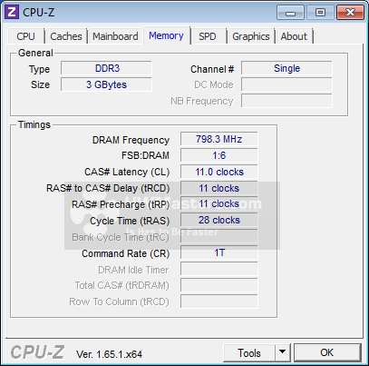Click the Ver. 1.65.1.x64 version text
The height and width of the screenshot is (366, 369).
tap(109, 354)
